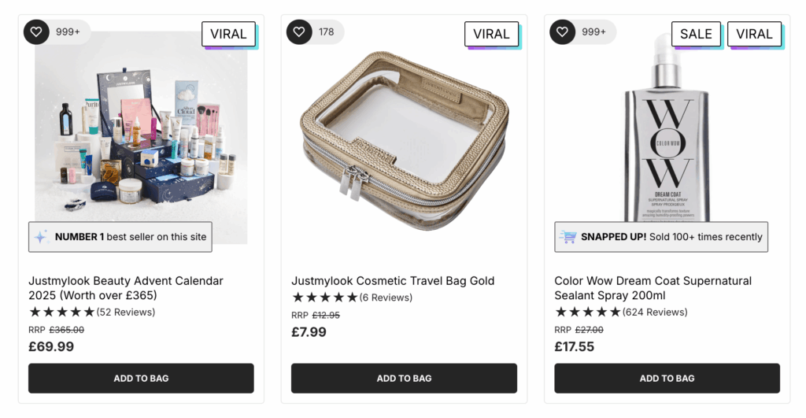806x418 pixels.
Task: Open Justmylook Beauty Advent Calendar 2025 title link
Action: click(126, 288)
